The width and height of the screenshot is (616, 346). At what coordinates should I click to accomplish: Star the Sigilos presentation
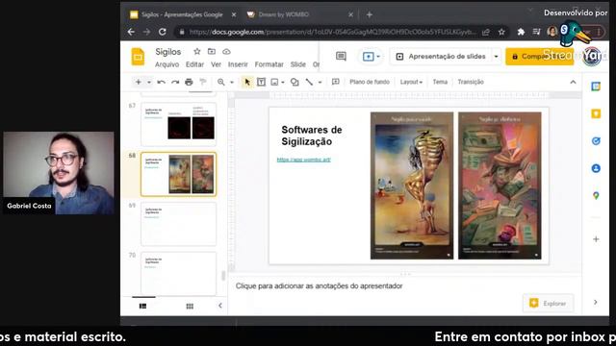[196, 51]
